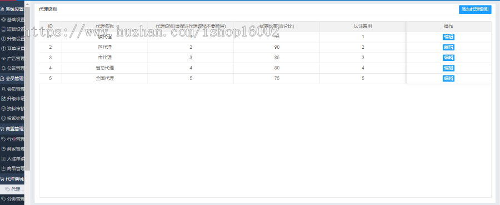Open 商家管理 via its clock icon

coord(3,148)
